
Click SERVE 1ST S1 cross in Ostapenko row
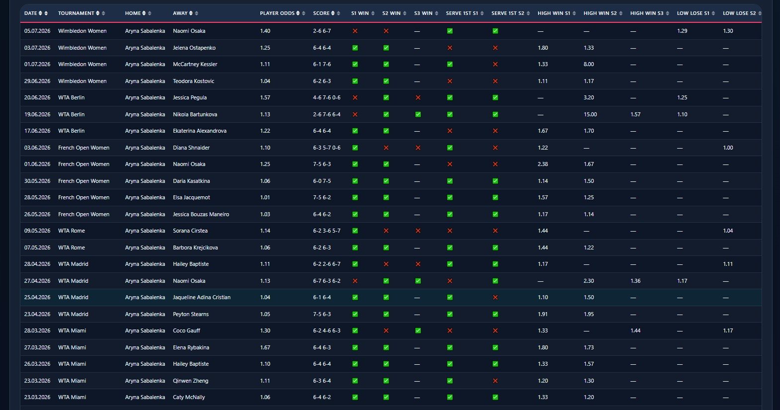(x=450, y=48)
